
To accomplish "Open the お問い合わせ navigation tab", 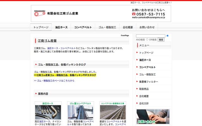I will (147, 27).
